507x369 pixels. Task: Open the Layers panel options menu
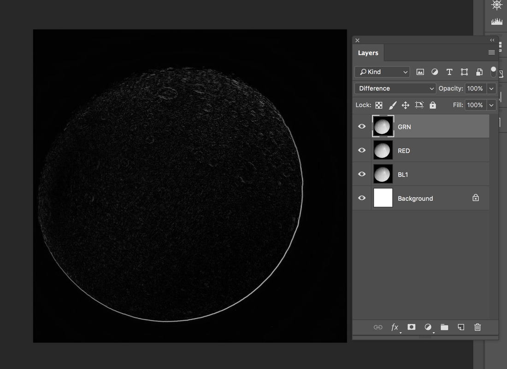tap(491, 53)
